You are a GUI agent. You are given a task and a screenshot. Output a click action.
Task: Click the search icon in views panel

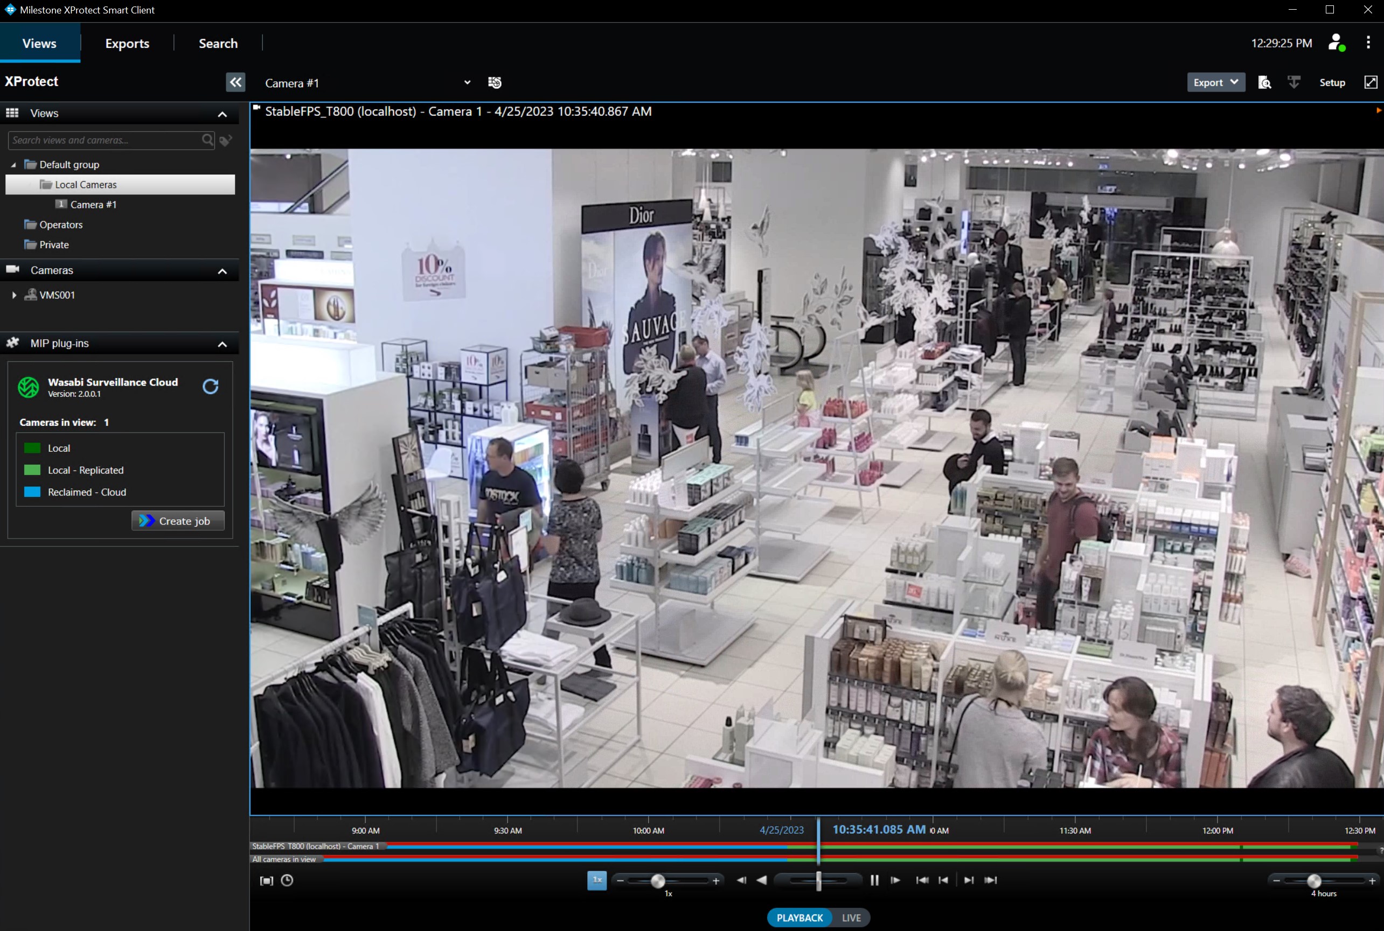coord(207,139)
